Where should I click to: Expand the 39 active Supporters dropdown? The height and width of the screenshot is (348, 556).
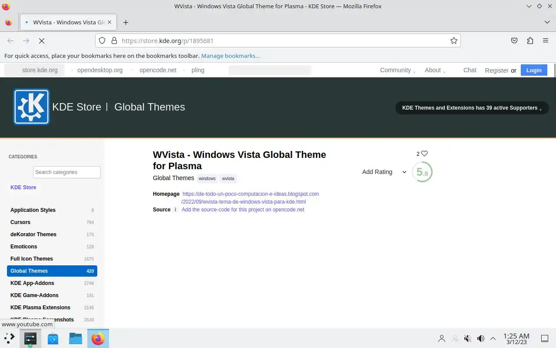click(x=472, y=108)
